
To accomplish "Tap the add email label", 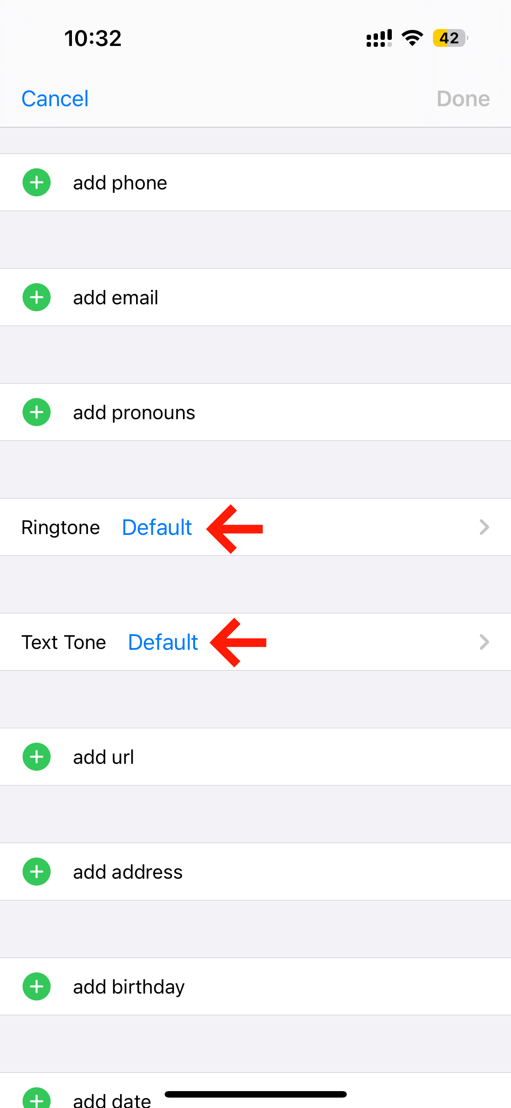I will (x=116, y=298).
